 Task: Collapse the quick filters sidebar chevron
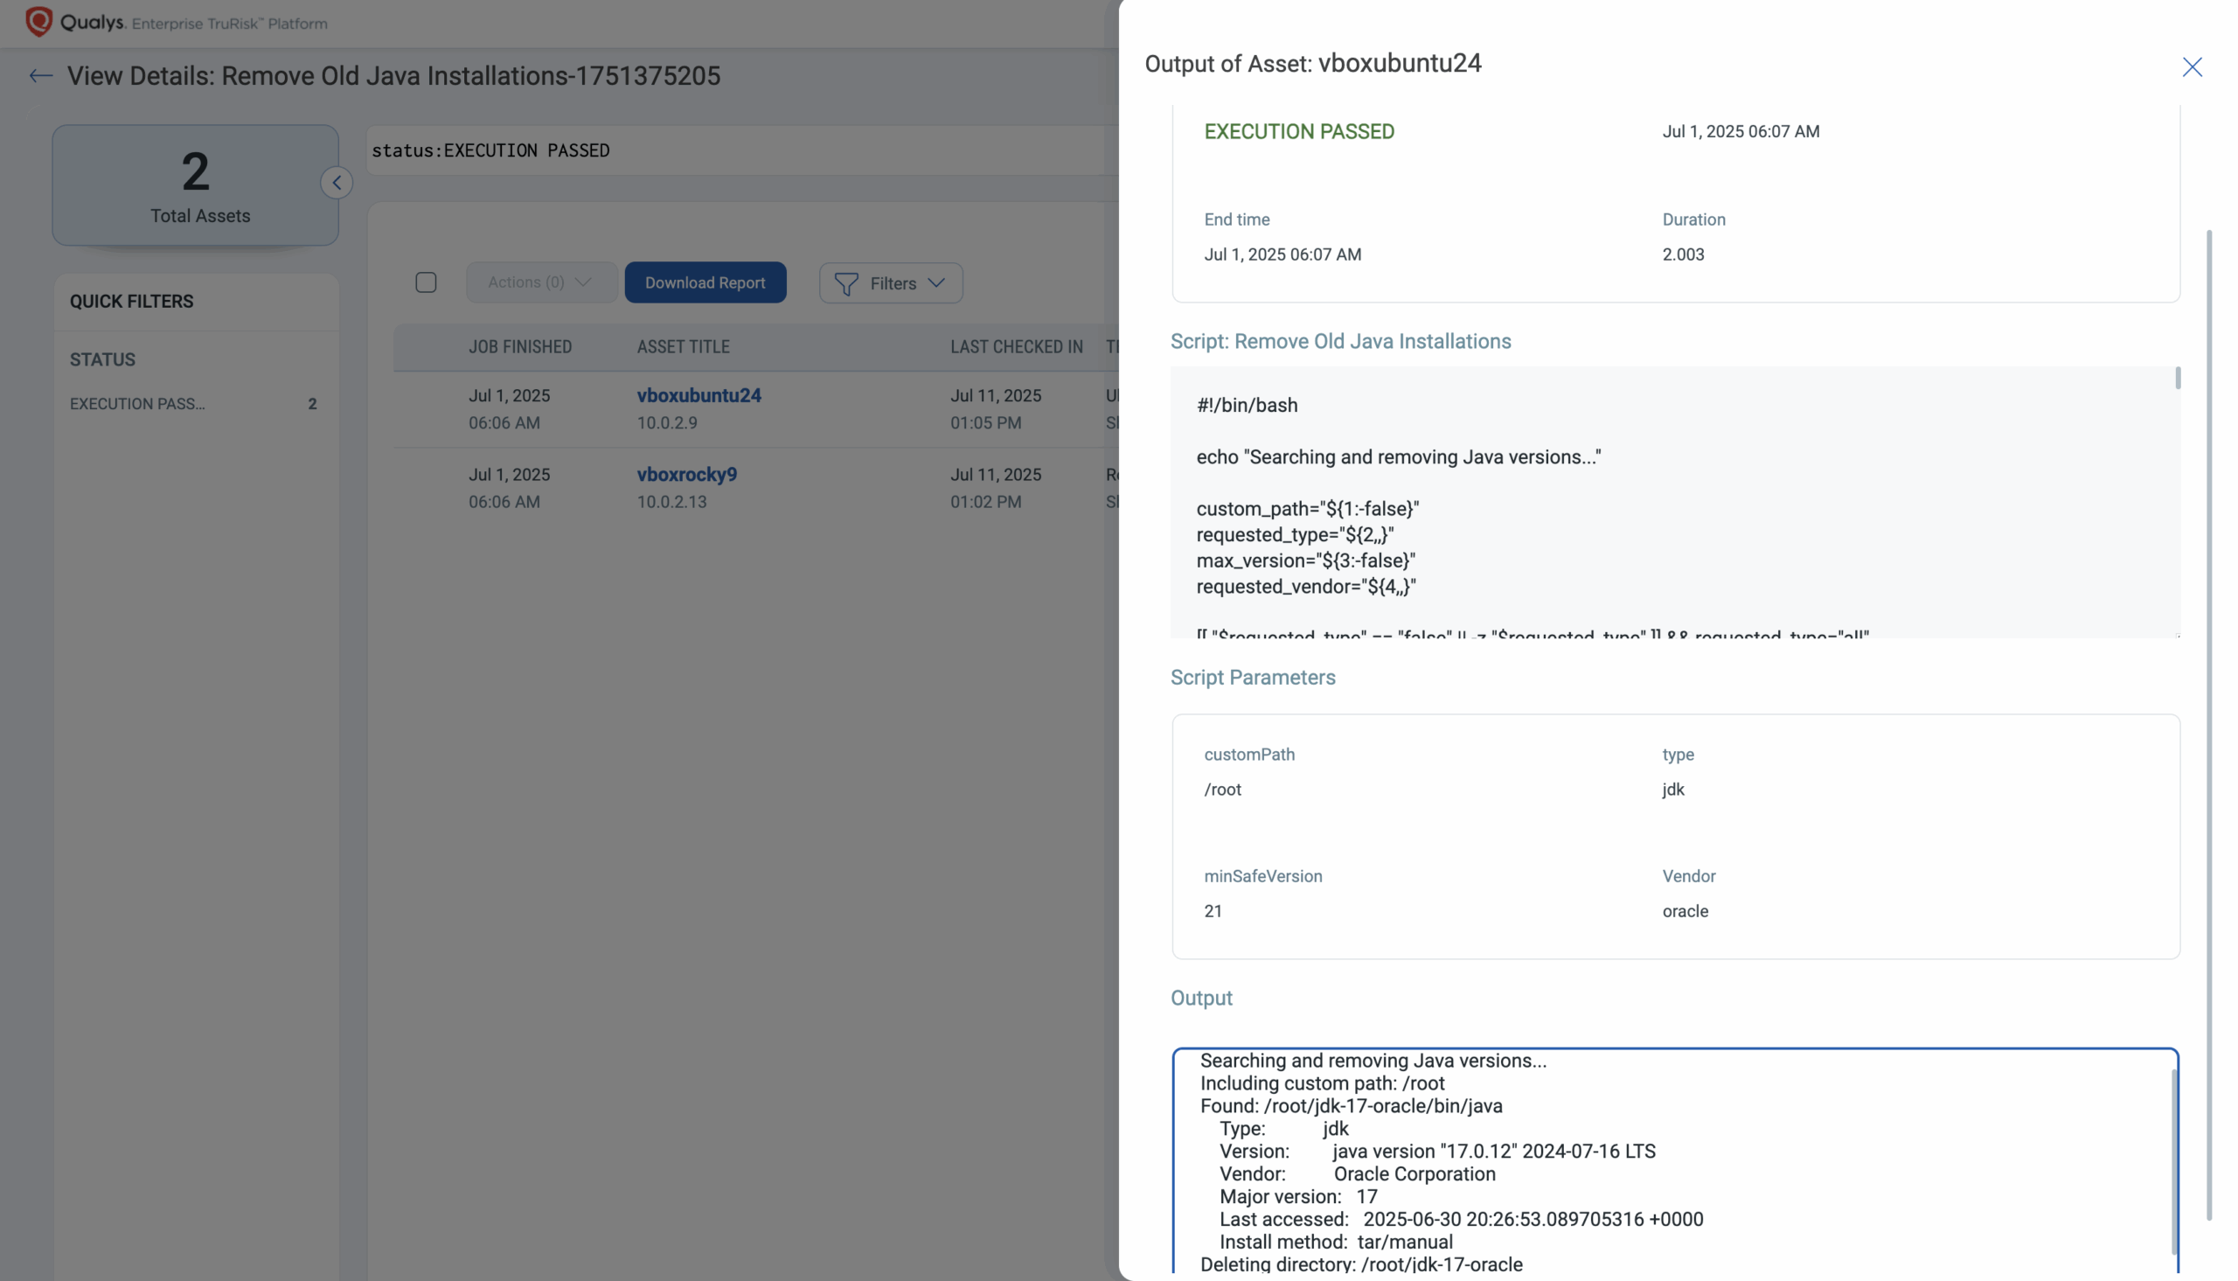coord(337,183)
